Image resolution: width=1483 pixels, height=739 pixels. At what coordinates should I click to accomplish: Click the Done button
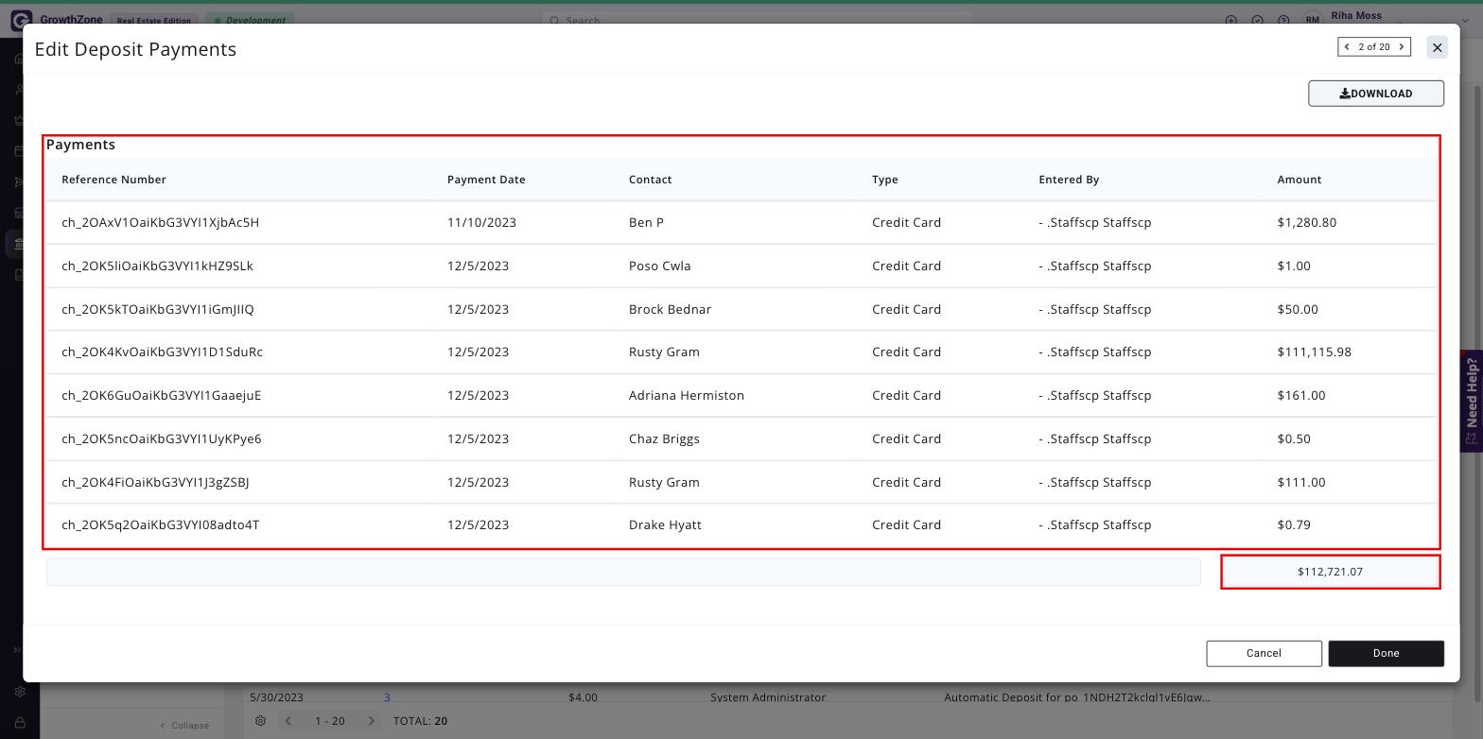(1386, 653)
